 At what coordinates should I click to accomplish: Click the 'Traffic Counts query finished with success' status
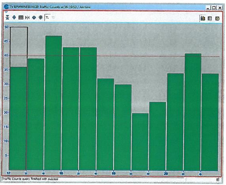[30, 179]
